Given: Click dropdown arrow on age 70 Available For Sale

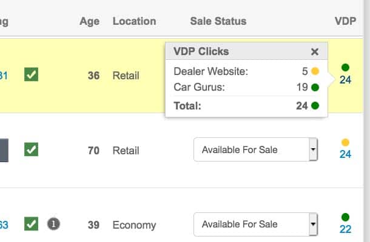Looking at the screenshot, I should tap(313, 149).
